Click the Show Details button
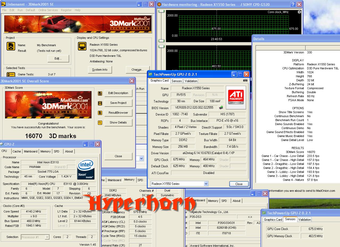 (x=118, y=122)
